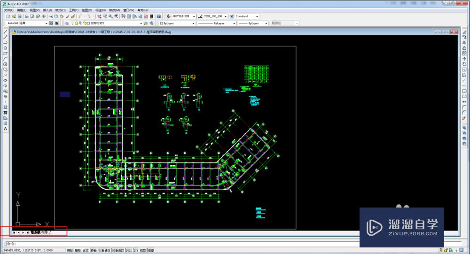Select the Mirror modify tool
This screenshot has height=254, width=470.
pos(464,43)
